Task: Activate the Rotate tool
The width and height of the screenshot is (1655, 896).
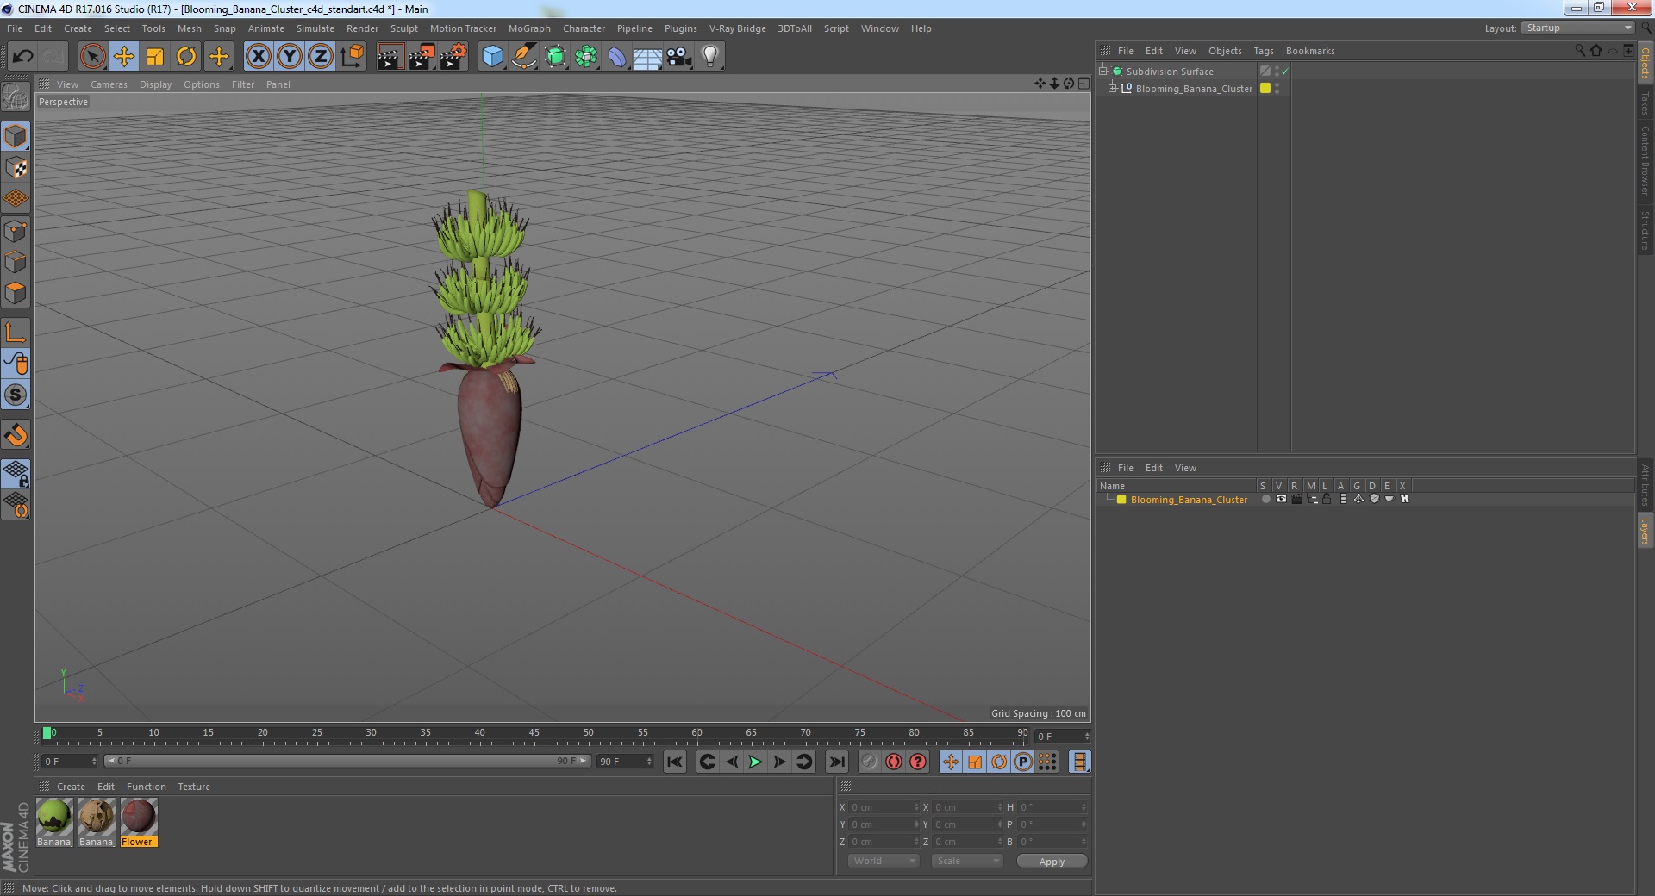Action: tap(186, 57)
